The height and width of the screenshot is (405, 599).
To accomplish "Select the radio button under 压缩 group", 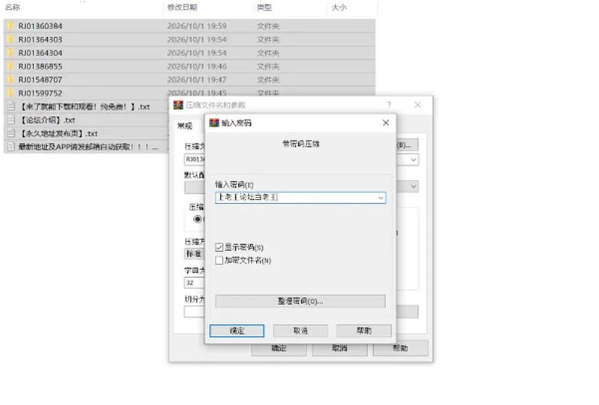I will click(x=198, y=219).
